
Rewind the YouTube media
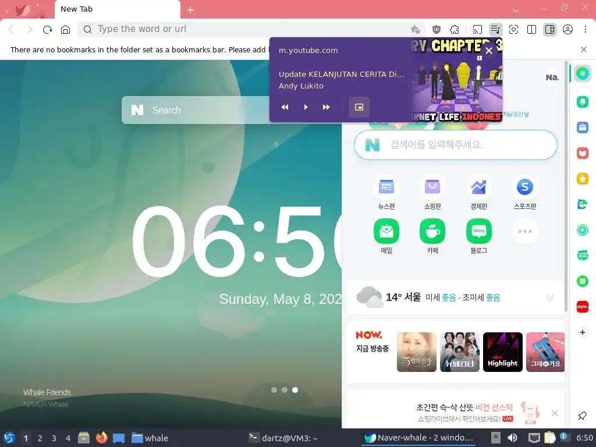pos(285,107)
